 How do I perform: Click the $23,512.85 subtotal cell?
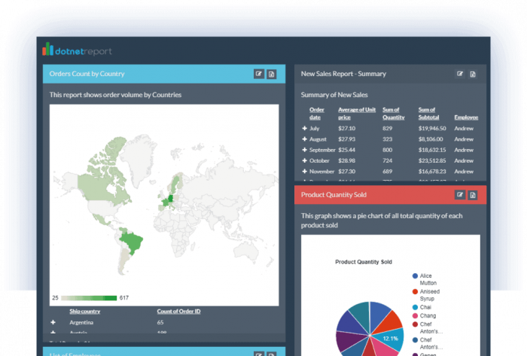(x=432, y=160)
